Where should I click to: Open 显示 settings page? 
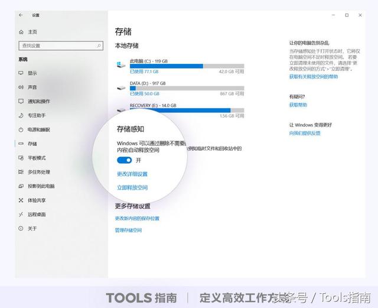point(32,73)
